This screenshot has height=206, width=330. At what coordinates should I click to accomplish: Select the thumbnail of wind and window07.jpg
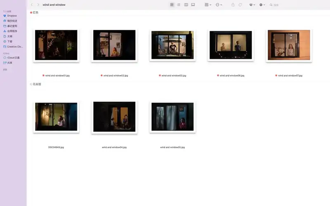pos(289,45)
